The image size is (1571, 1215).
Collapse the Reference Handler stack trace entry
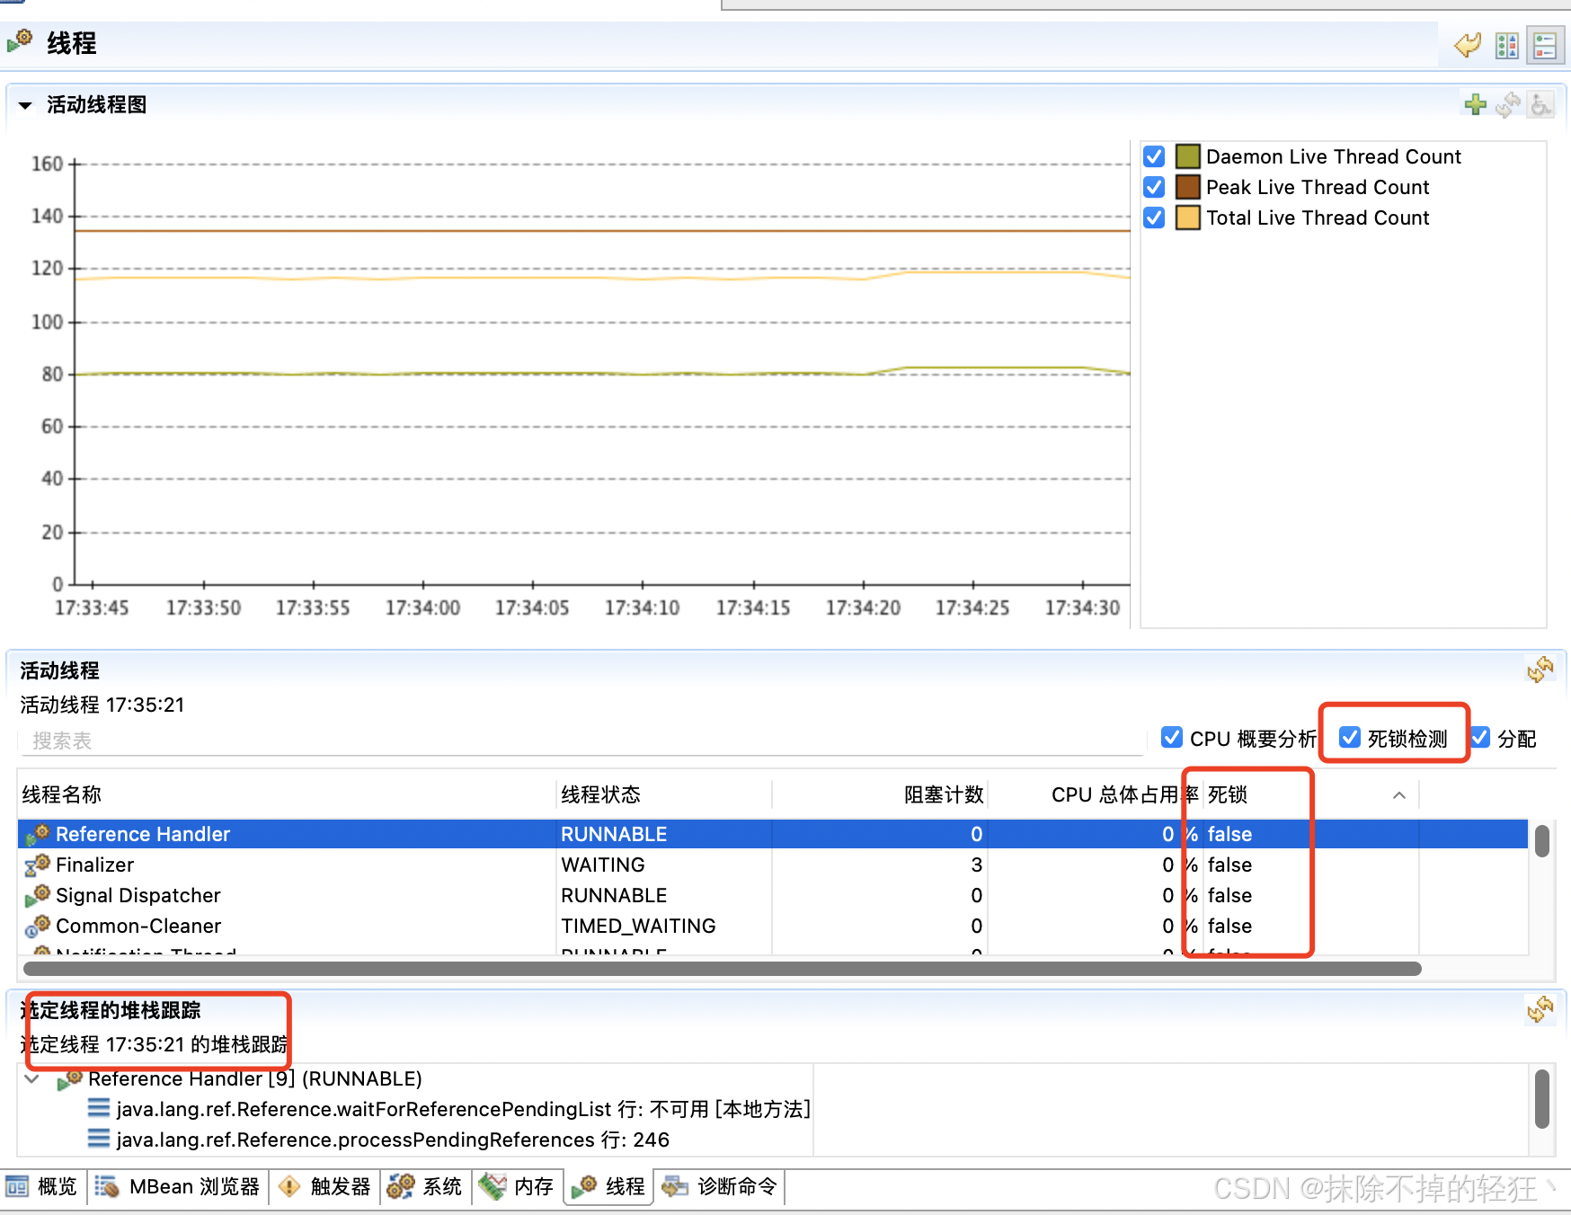[x=31, y=1078]
